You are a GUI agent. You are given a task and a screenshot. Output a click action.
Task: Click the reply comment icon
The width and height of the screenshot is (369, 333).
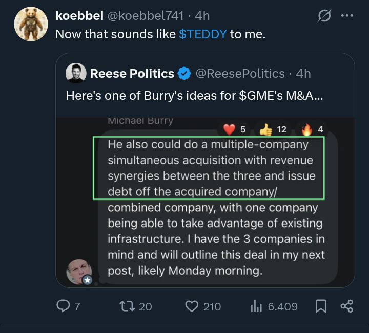pos(63,306)
